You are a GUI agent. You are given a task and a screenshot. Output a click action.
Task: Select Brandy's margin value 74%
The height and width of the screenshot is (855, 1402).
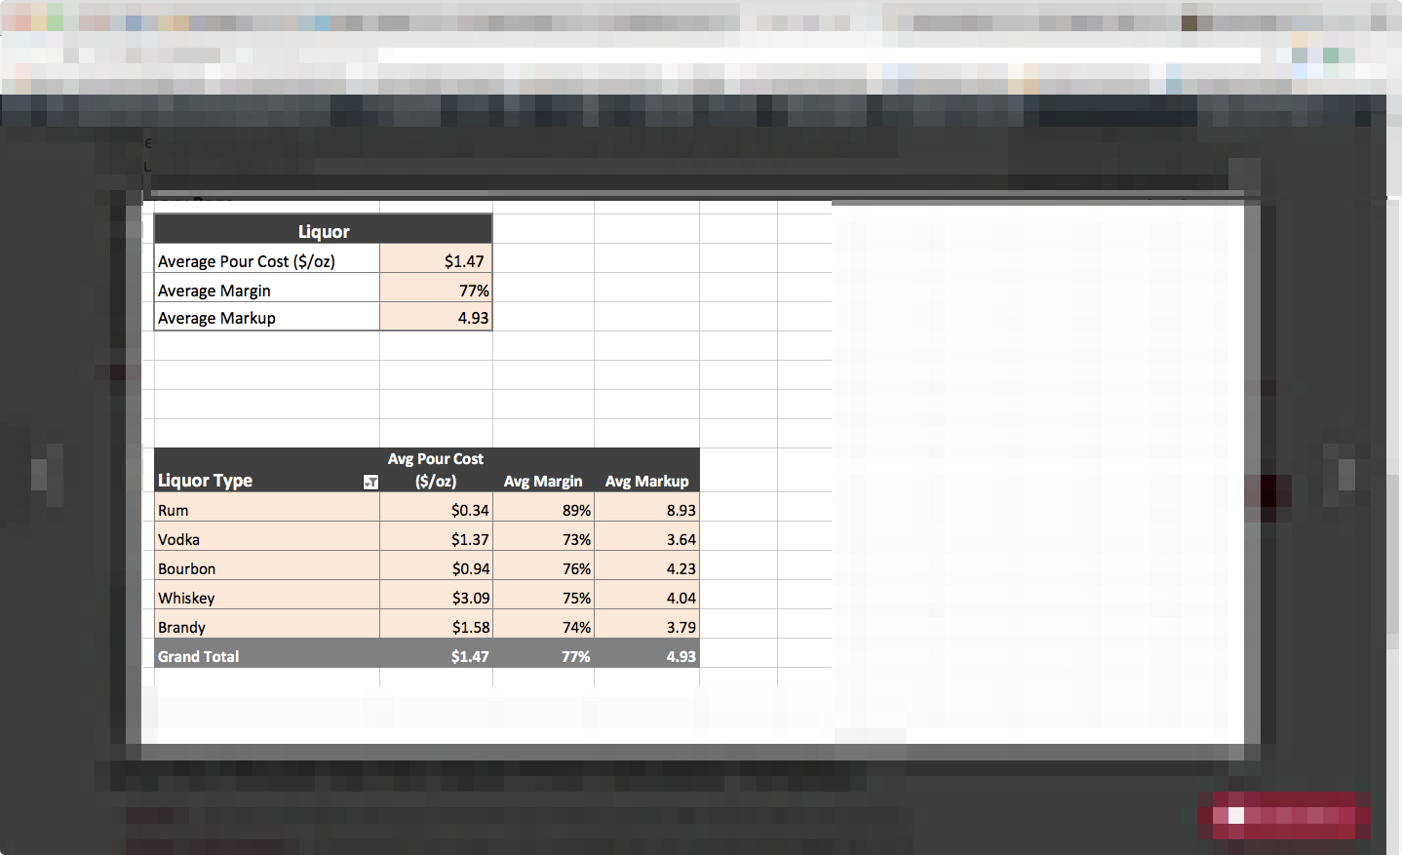pos(543,624)
